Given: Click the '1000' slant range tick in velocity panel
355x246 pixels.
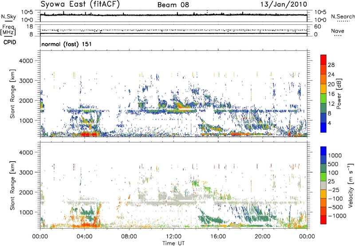Looking at the screenshot, I should 26,212.
